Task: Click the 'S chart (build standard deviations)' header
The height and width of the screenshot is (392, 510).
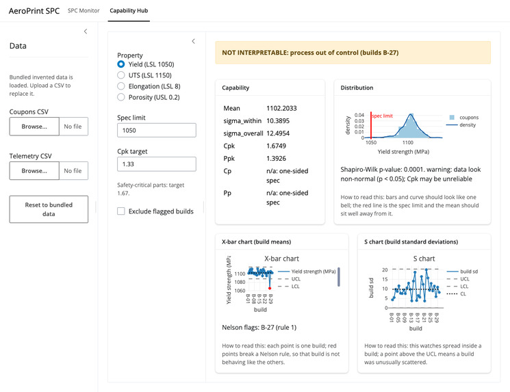Action: click(x=424, y=241)
